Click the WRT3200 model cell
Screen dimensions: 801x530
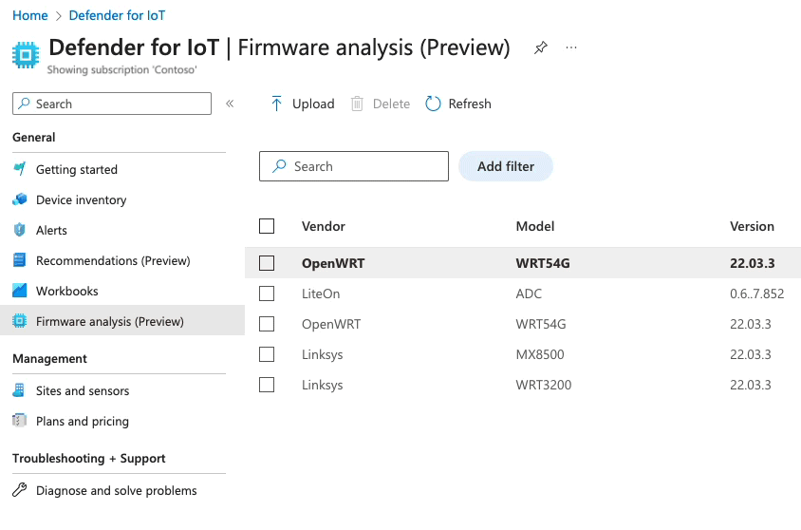point(544,385)
